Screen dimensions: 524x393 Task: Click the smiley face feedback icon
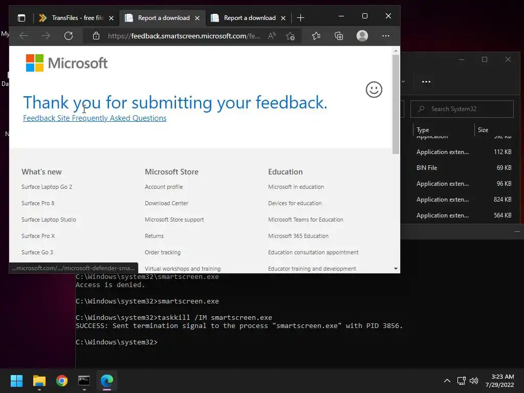pos(374,90)
